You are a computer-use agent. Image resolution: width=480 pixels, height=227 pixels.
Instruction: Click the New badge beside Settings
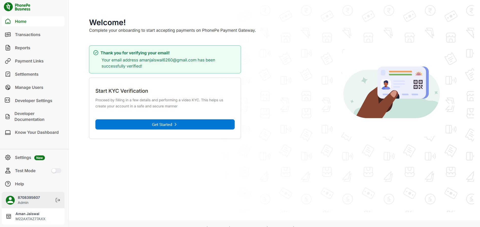pos(40,158)
